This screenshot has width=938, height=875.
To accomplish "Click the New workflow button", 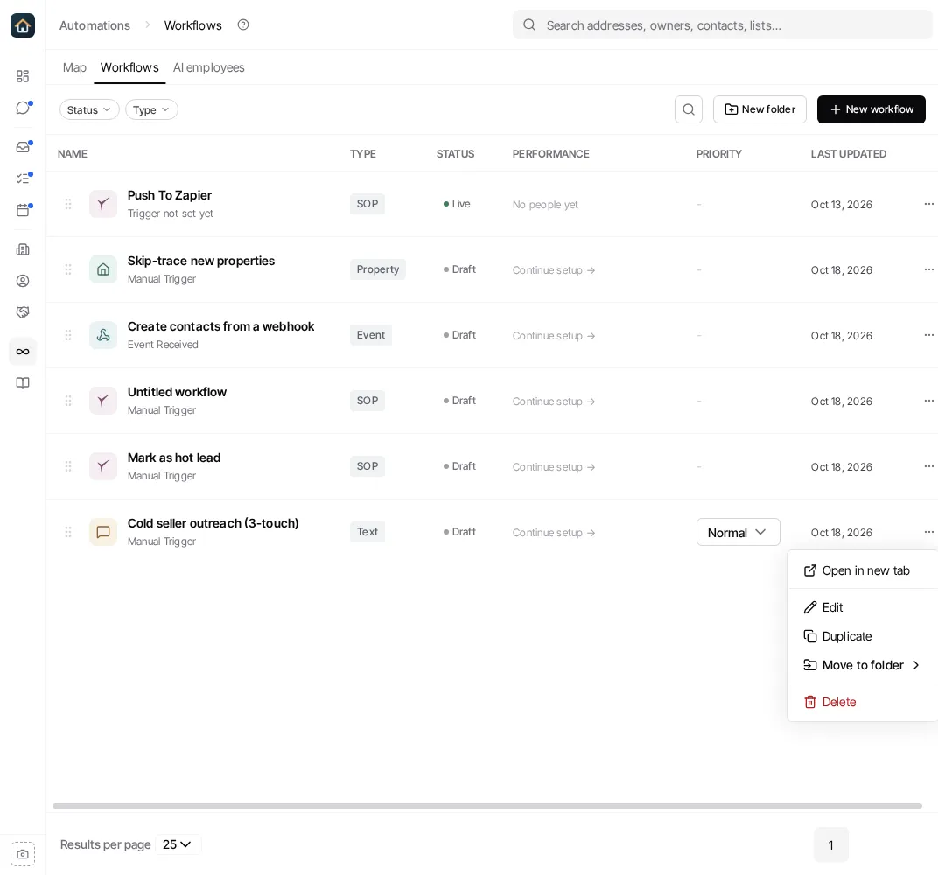I will pyautogui.click(x=871, y=109).
